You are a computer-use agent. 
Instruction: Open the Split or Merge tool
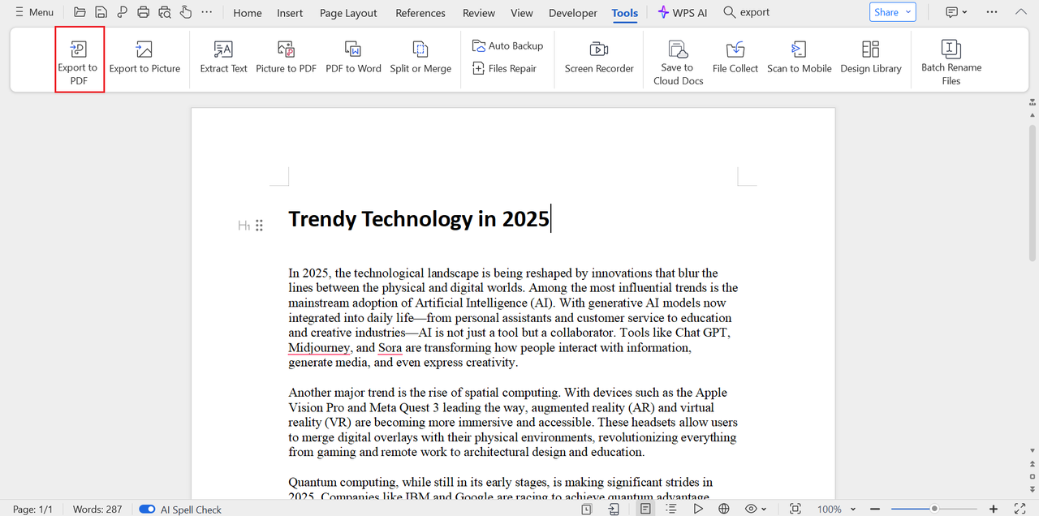click(420, 59)
